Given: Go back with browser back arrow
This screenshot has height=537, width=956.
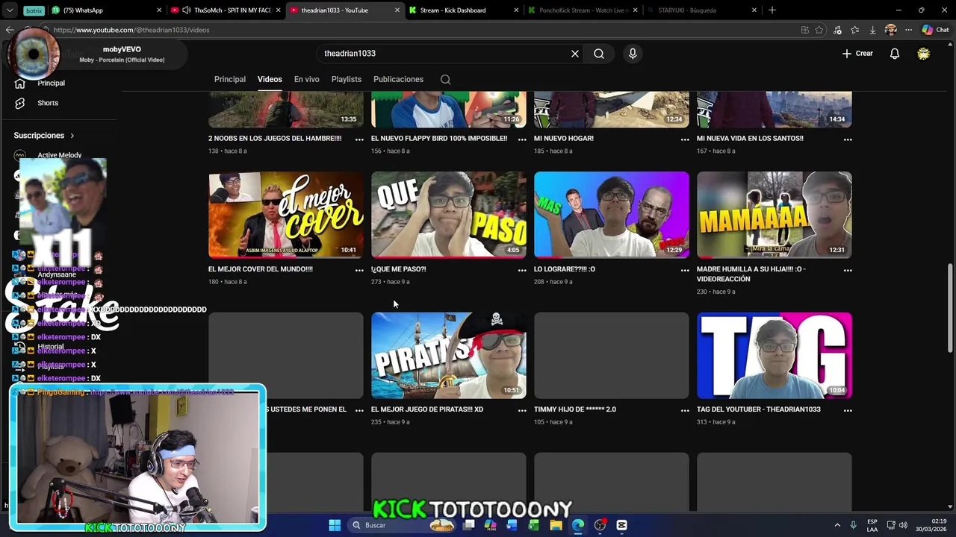Looking at the screenshot, I should [10, 30].
